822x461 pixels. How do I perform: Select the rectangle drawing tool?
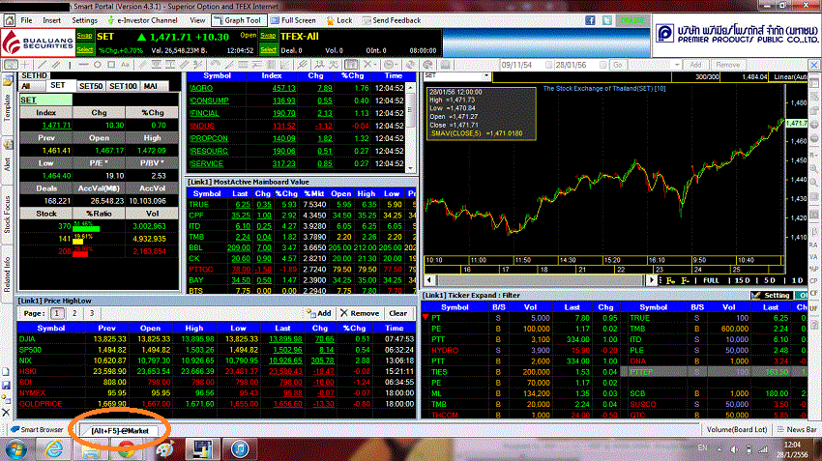click(x=111, y=65)
